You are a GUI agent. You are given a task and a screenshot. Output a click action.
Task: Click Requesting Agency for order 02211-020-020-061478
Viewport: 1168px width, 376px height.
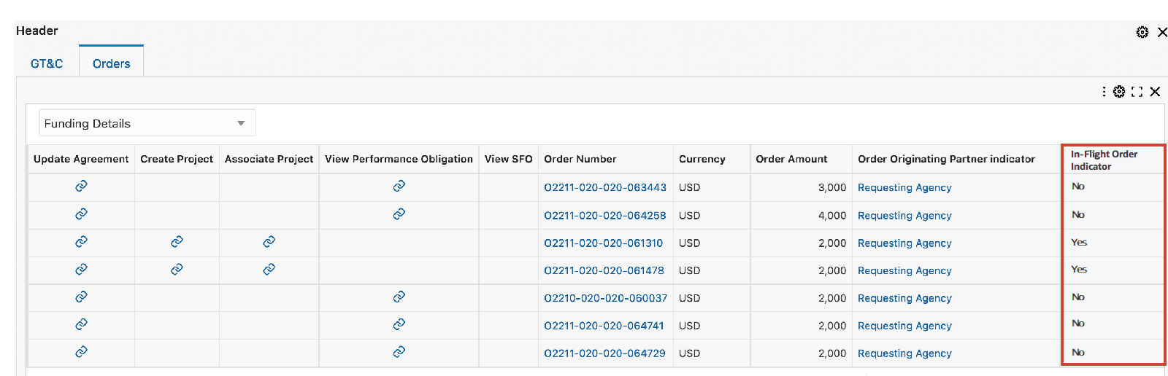[904, 270]
